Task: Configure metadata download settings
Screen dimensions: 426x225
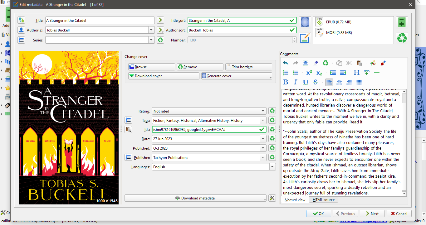Action: [x=272, y=198]
